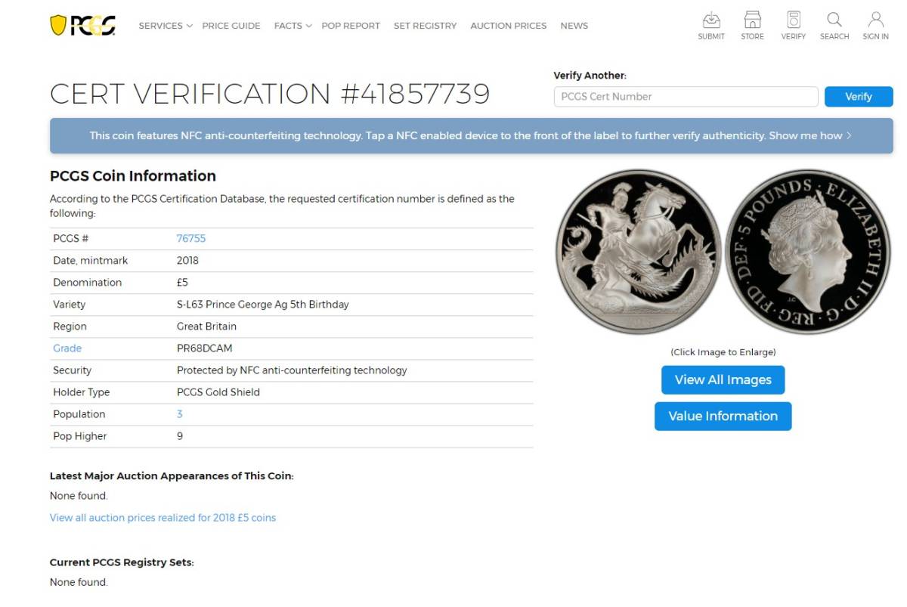Image resolution: width=907 pixels, height=607 pixels.
Task: View all auction prices realized link
Action: tap(163, 518)
